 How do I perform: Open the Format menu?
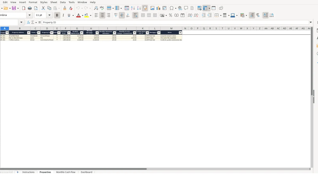click(33, 2)
